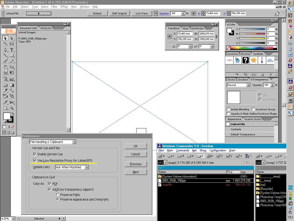Click Next in Preferences dialog
The width and height of the screenshot is (294, 221).
136,172
